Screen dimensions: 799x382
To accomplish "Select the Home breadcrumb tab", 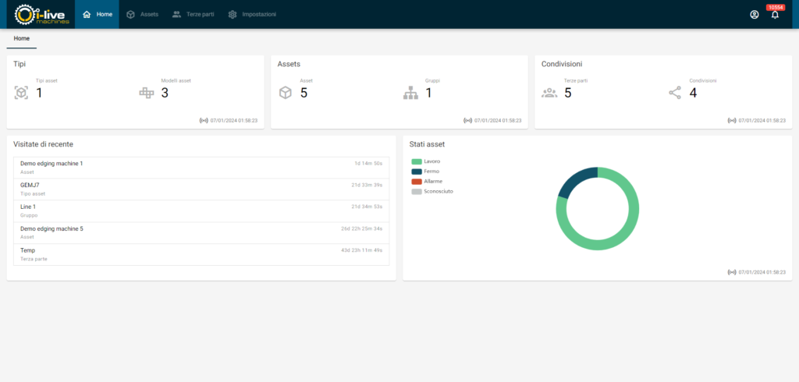I will pyautogui.click(x=22, y=38).
